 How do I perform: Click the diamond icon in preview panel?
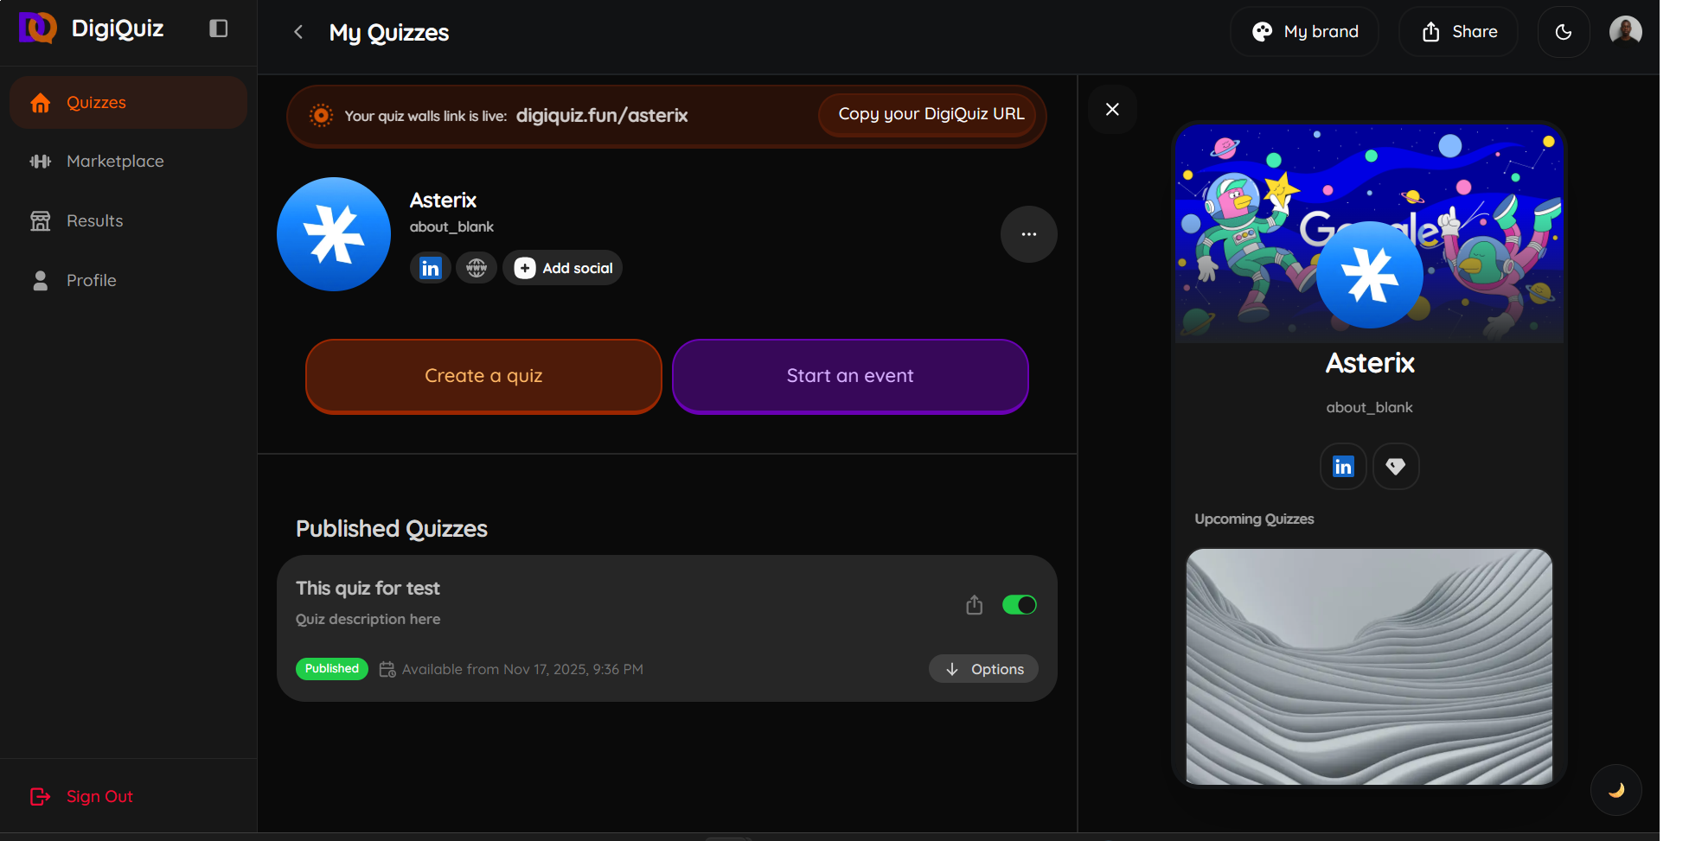pos(1395,467)
